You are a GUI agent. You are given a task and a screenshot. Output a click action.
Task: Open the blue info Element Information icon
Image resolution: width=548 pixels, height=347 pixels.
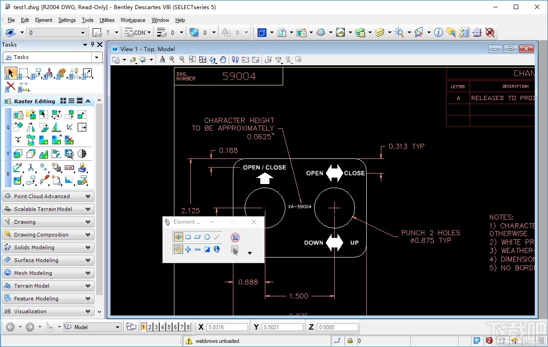(438, 32)
